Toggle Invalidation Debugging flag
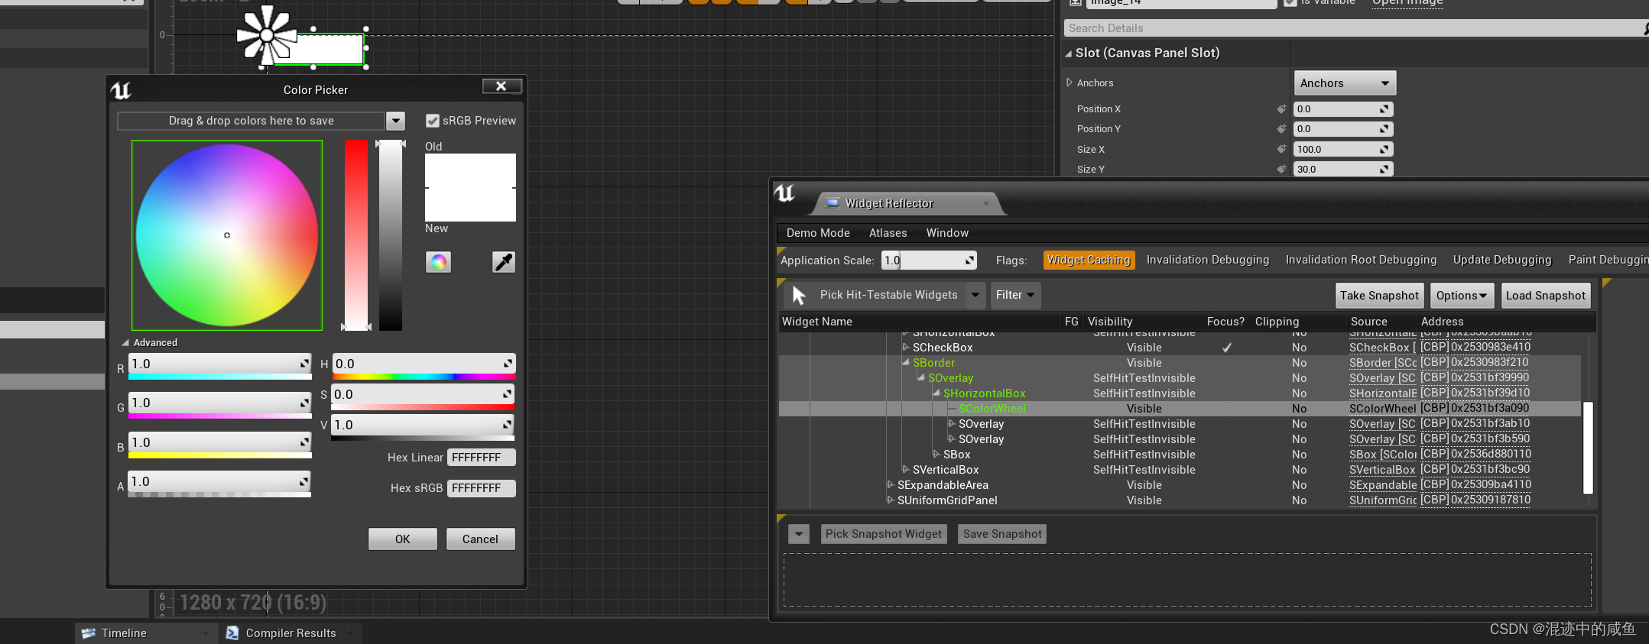The height and width of the screenshot is (644, 1649). [1208, 261]
